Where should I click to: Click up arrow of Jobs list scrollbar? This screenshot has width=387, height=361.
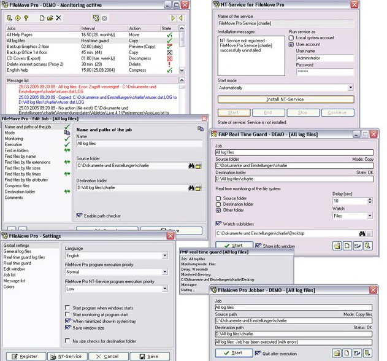click(x=182, y=28)
